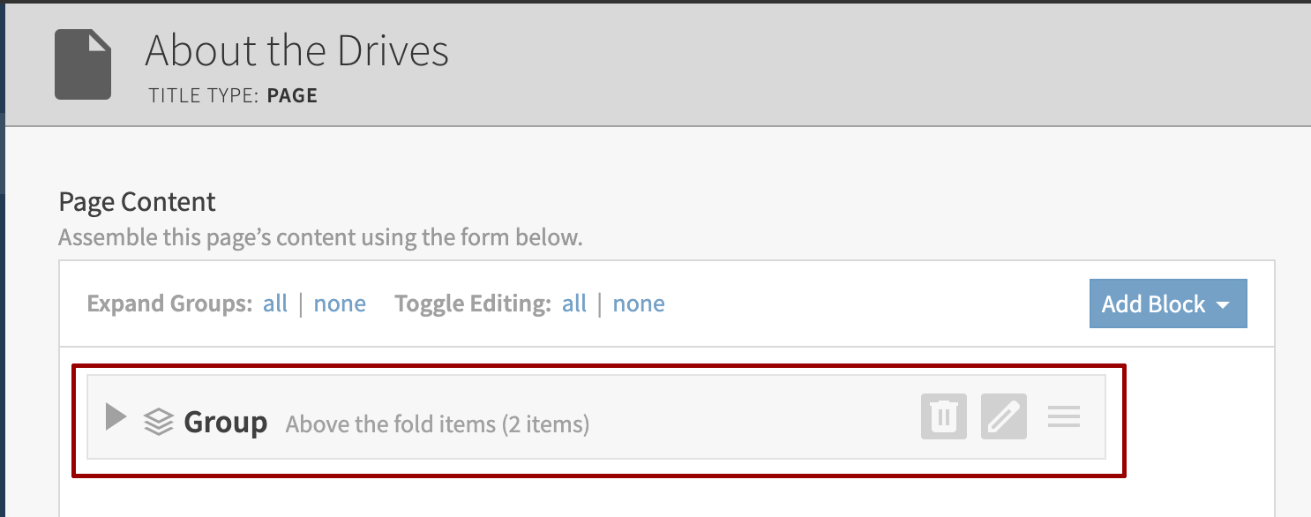Viewport: 1311px width, 517px height.
Task: Open the Add Block dropdown
Action: coord(1152,304)
